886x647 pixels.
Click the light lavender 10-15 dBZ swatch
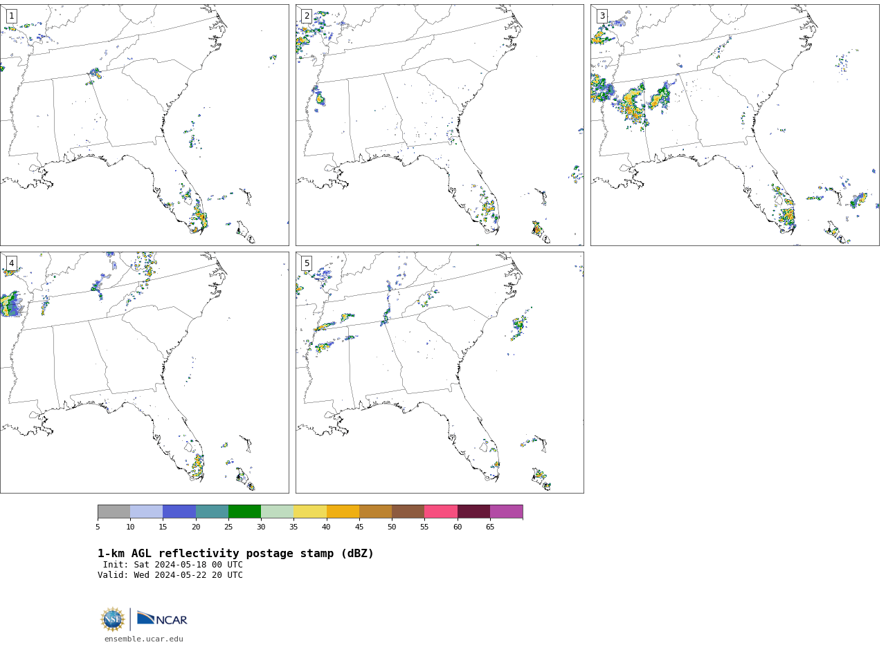coord(147,512)
